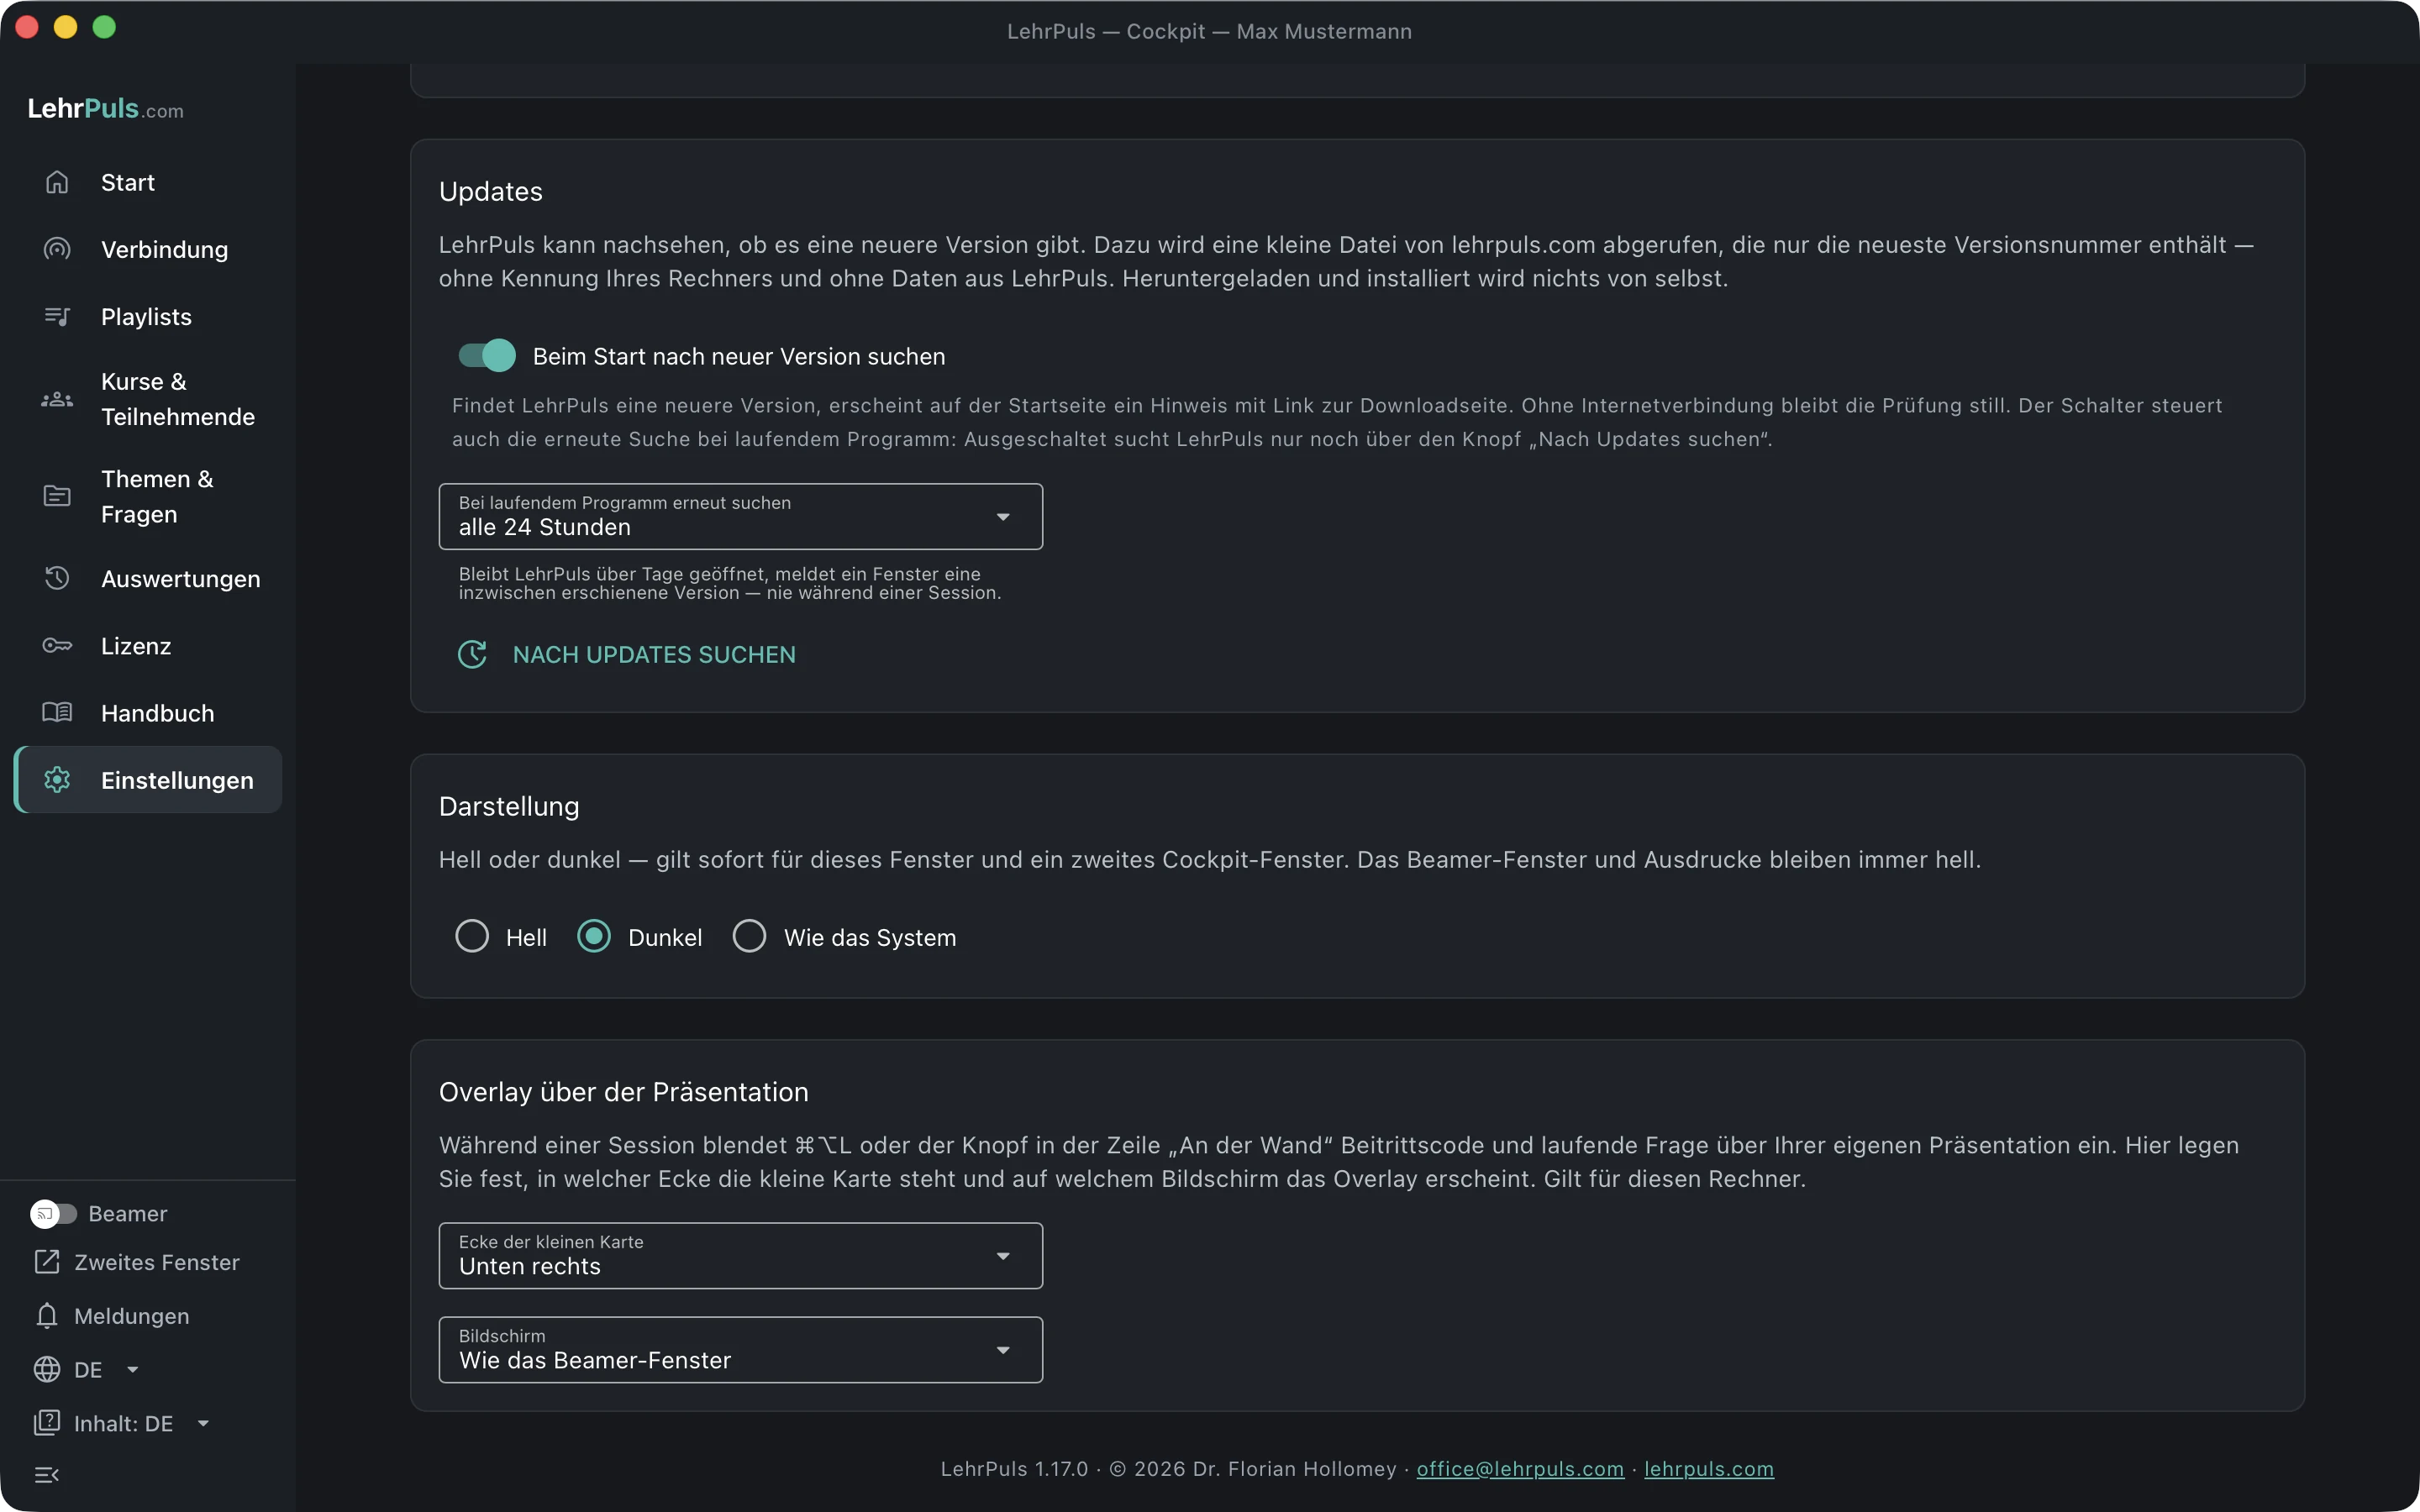The width and height of the screenshot is (2420, 1512).
Task: Open Zweites Fenster with the external-window icon
Action: [x=47, y=1262]
